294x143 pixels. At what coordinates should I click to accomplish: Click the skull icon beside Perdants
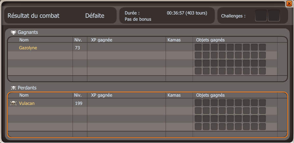tap(13, 88)
